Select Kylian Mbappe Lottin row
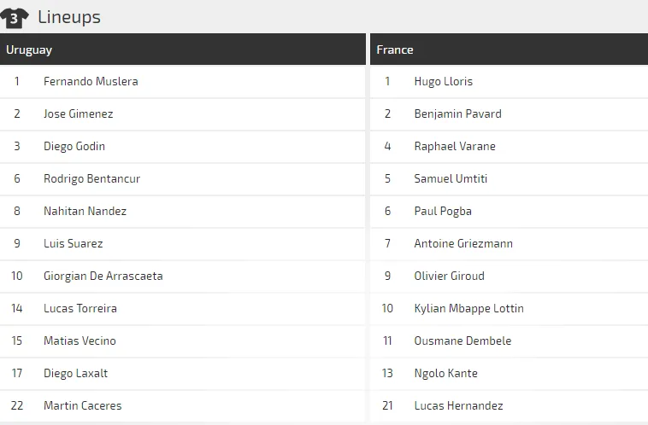The height and width of the screenshot is (425, 648). 468,309
